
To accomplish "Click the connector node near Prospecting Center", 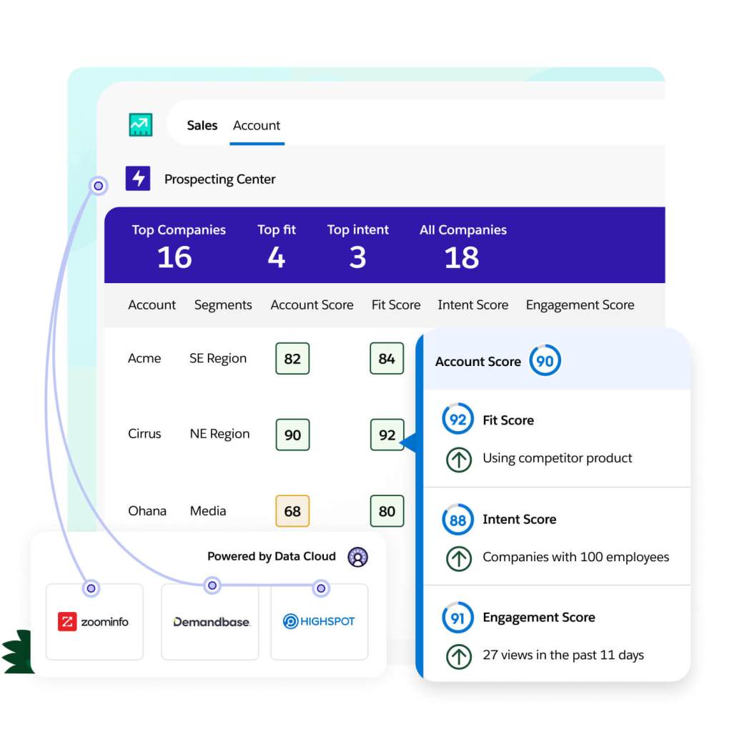I will pos(98,186).
